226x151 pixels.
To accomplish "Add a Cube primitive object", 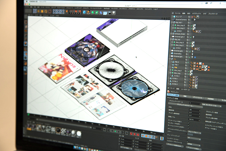I will [84, 12].
